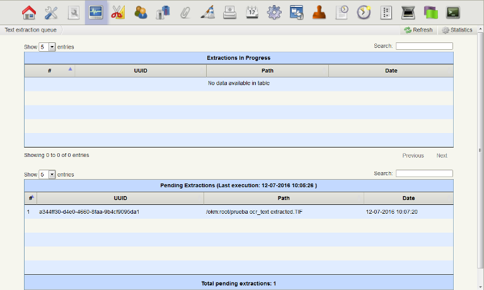Focus Search field above Extractions In Progress
Screen dimensions: 484x290
click(424, 46)
